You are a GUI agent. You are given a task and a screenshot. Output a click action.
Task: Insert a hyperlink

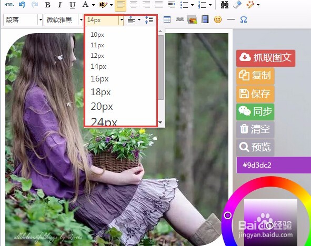[179, 19]
